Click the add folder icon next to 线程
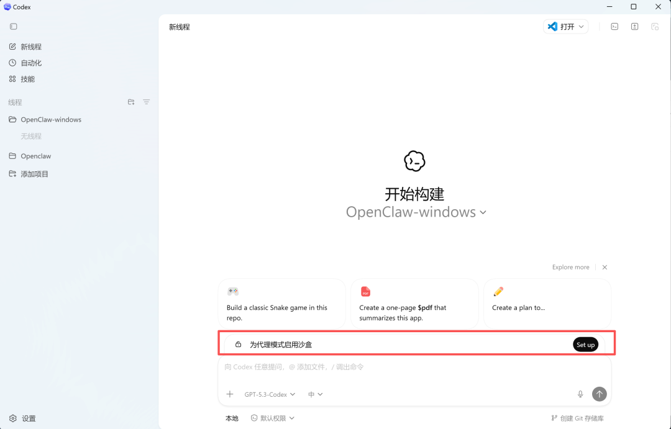Image resolution: width=671 pixels, height=429 pixels. pyautogui.click(x=131, y=102)
